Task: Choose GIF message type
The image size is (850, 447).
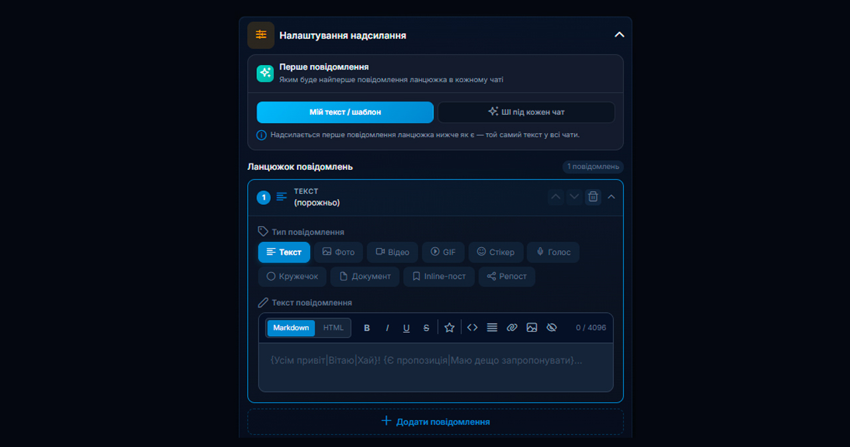Action: pos(444,252)
